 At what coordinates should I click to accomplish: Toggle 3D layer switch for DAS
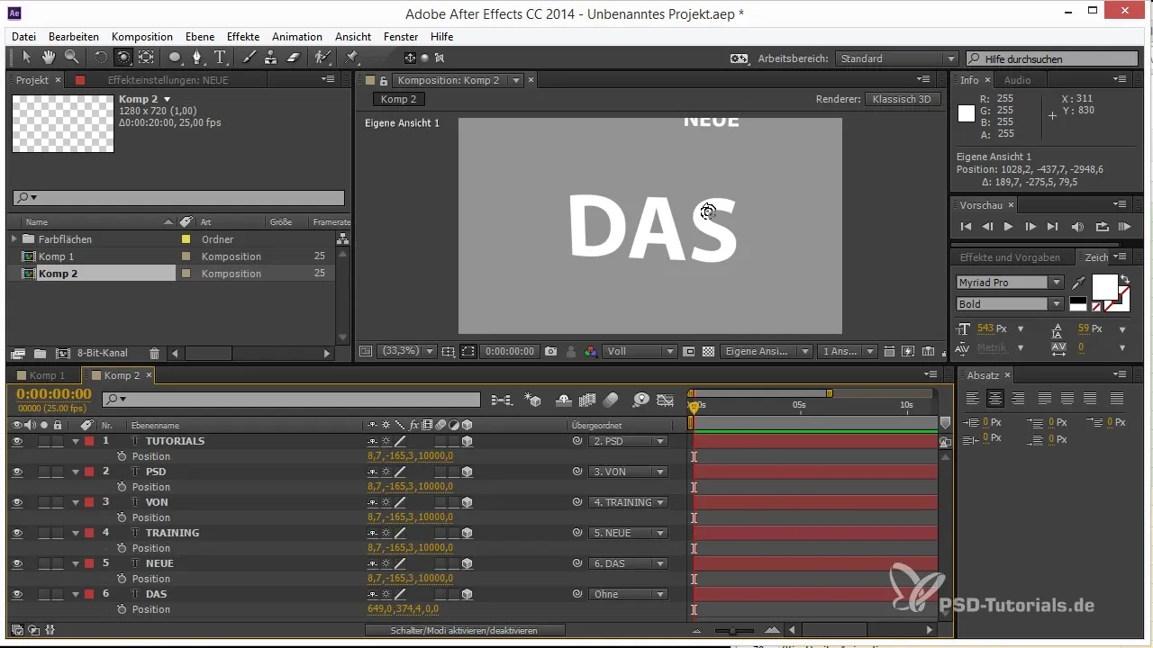(x=468, y=594)
